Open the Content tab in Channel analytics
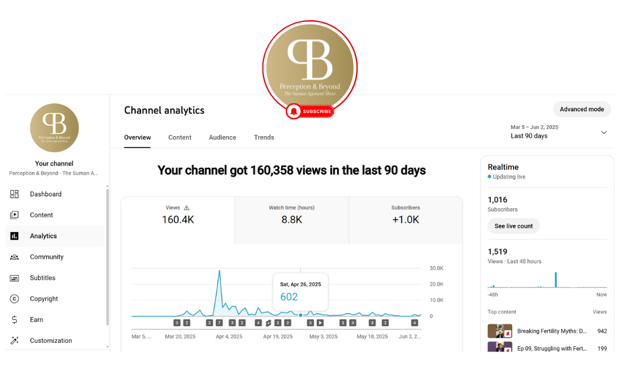This screenshot has width=620, height=375. tap(180, 137)
